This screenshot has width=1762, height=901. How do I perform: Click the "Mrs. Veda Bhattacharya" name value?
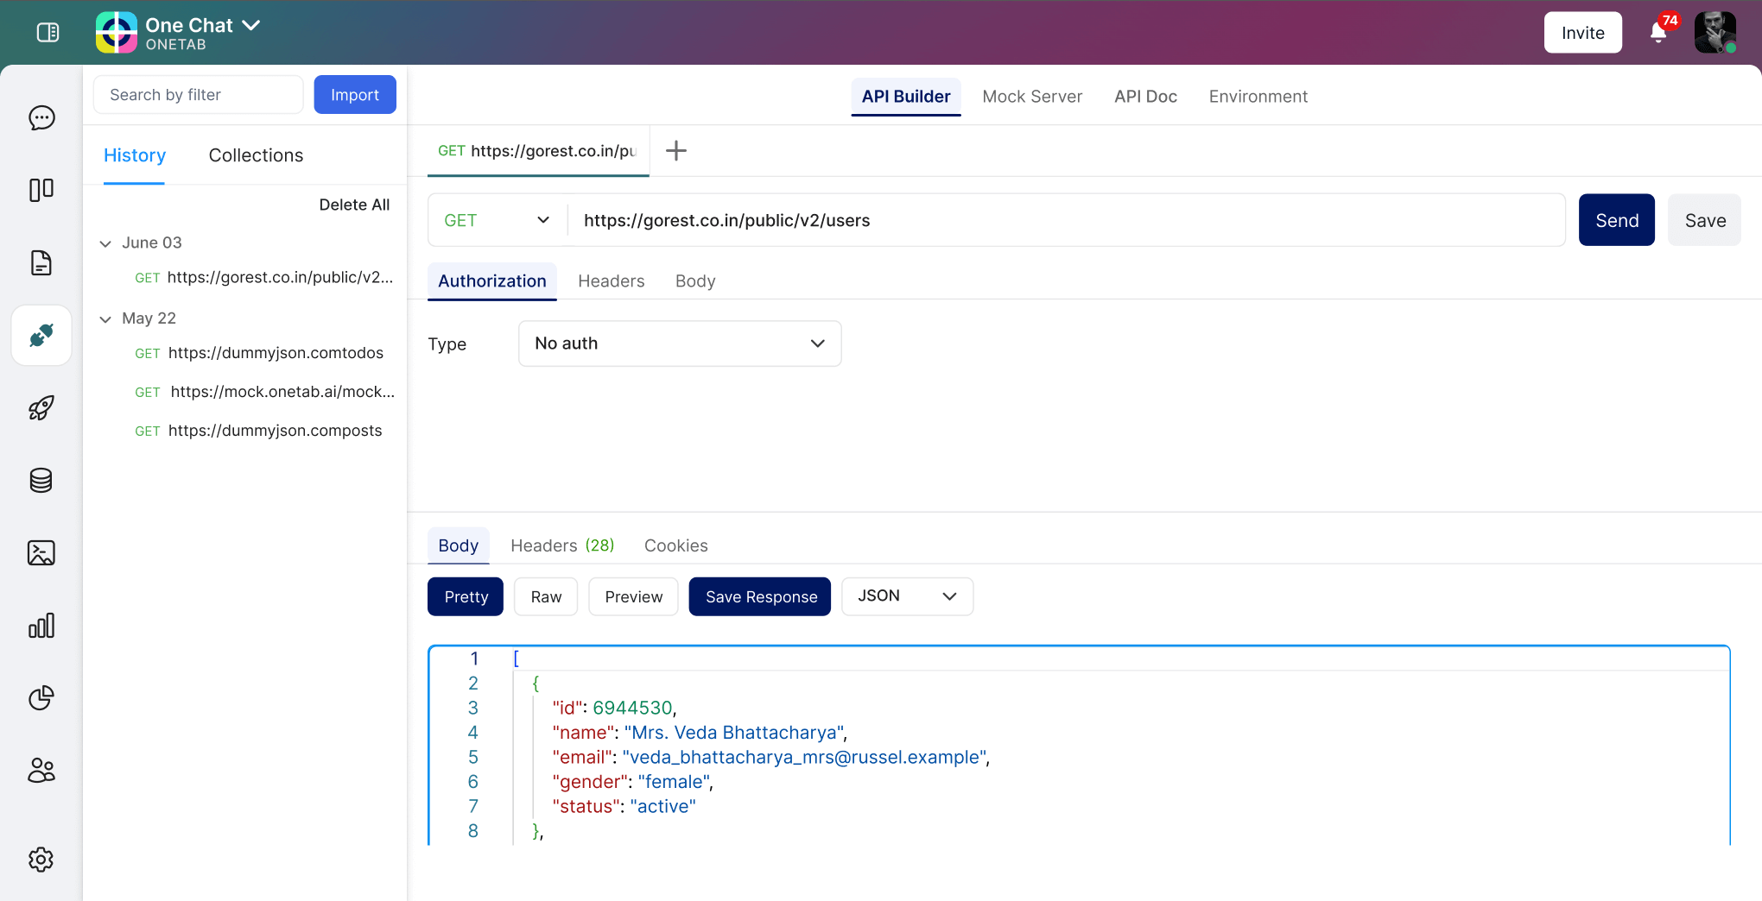(733, 733)
